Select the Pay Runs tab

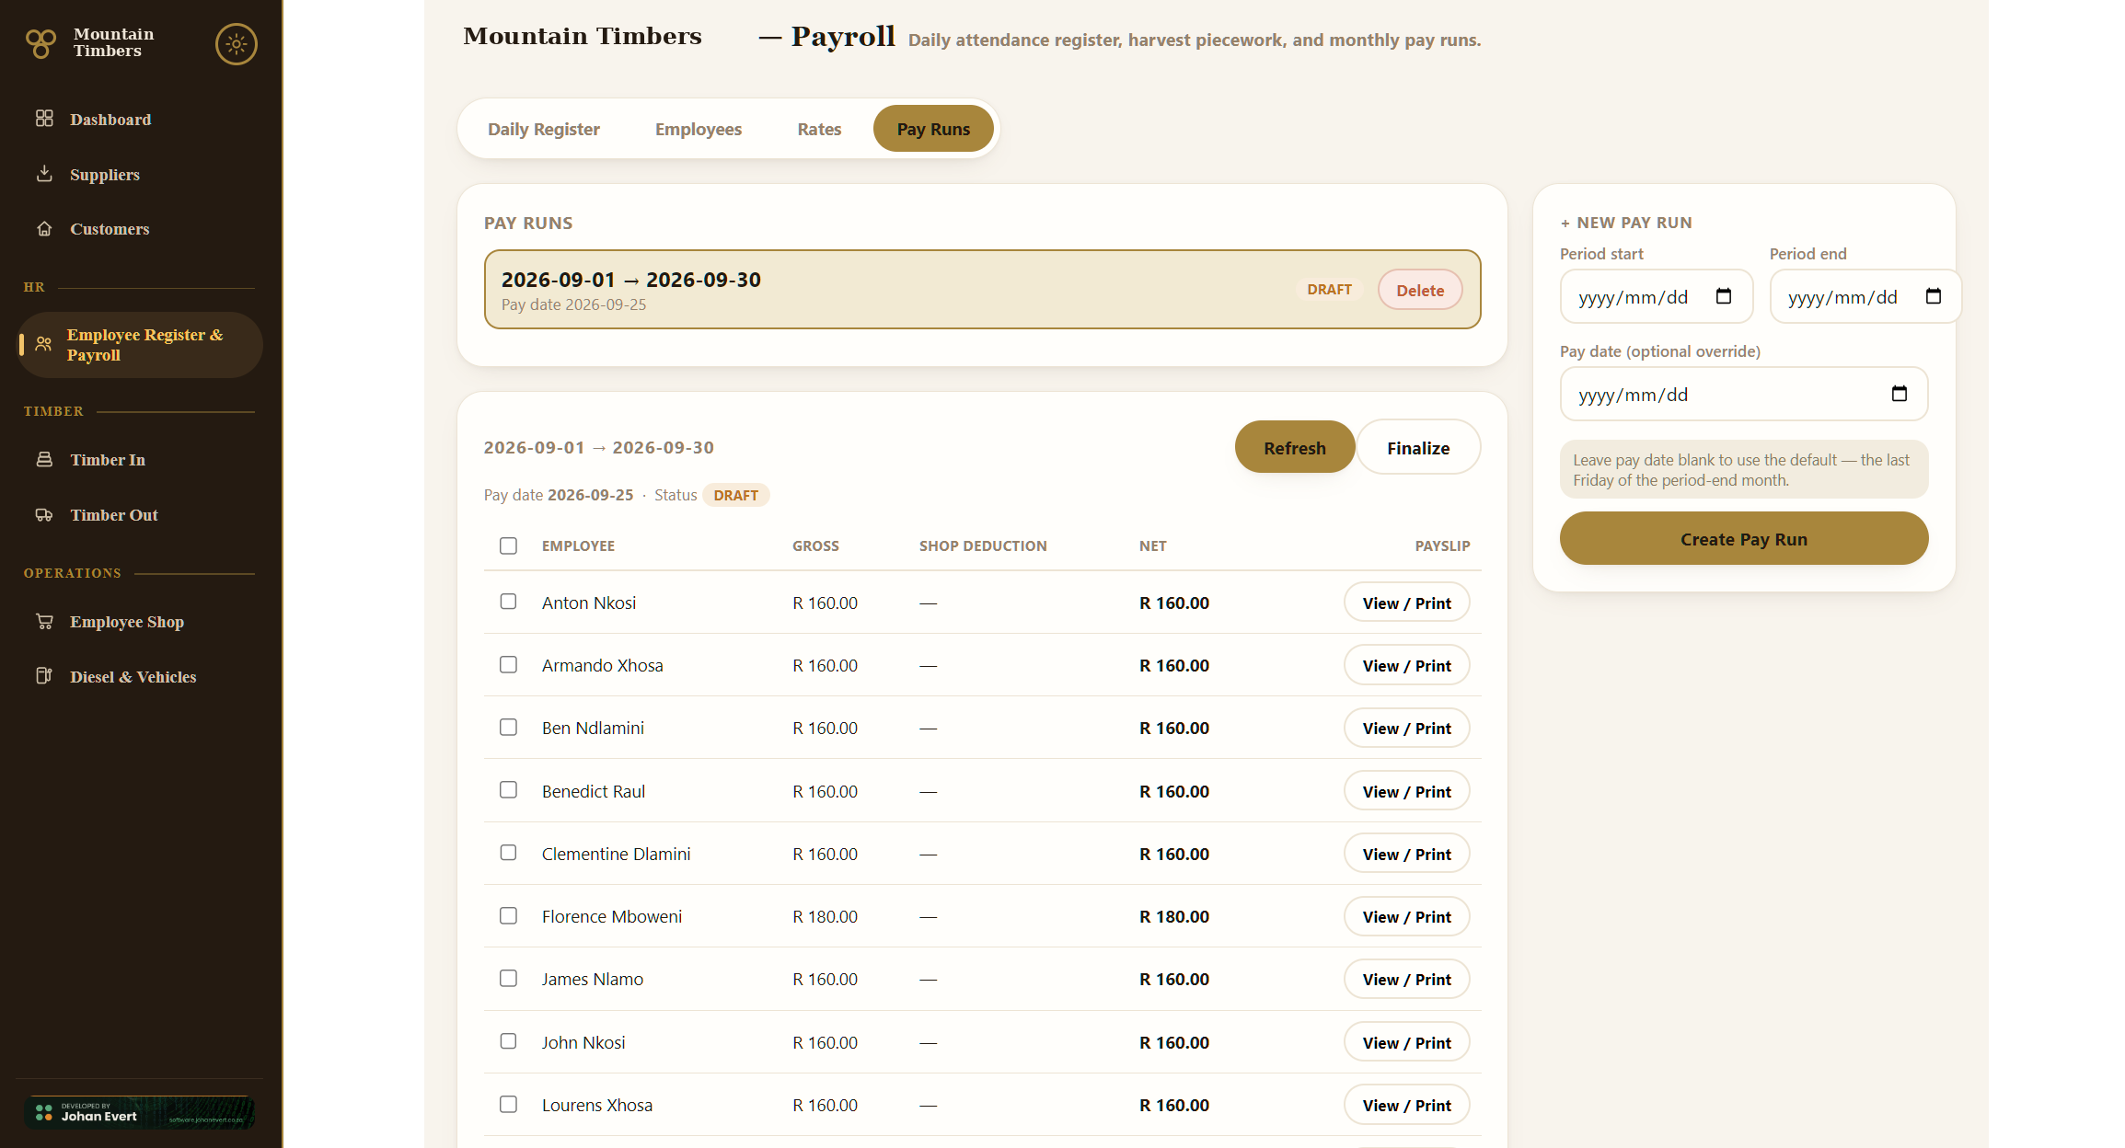tap(933, 129)
